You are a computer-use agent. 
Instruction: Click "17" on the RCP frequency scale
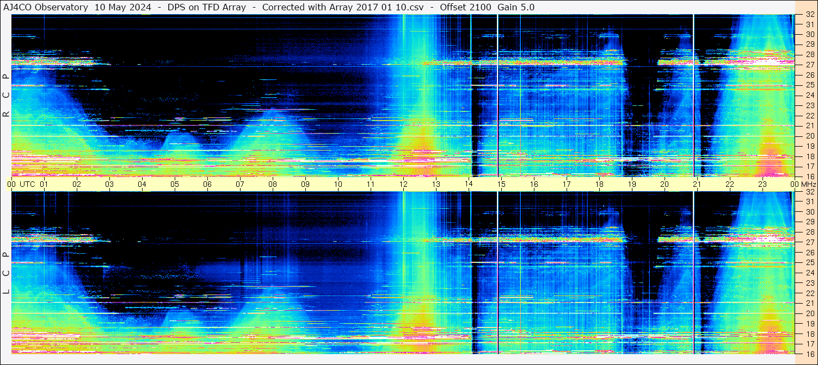click(810, 166)
